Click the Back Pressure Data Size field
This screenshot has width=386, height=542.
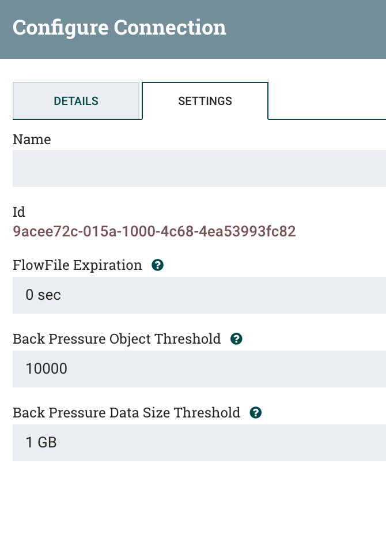point(193,442)
